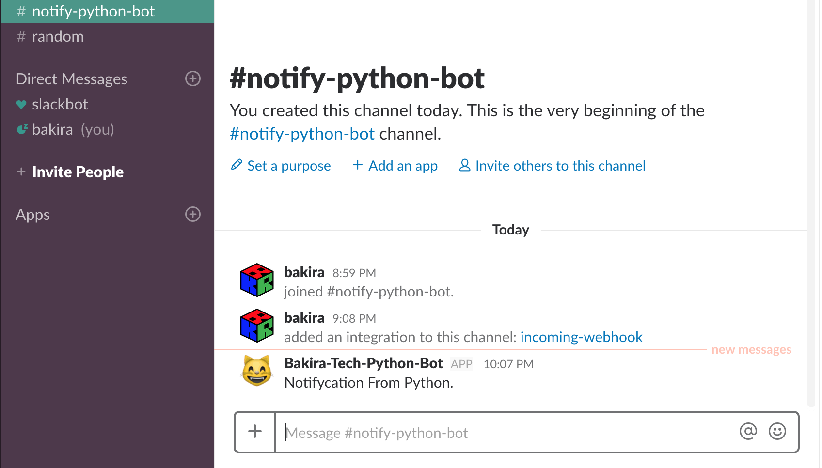The height and width of the screenshot is (468, 822).
Task: Click the attachment plus button in message box
Action: 255,432
